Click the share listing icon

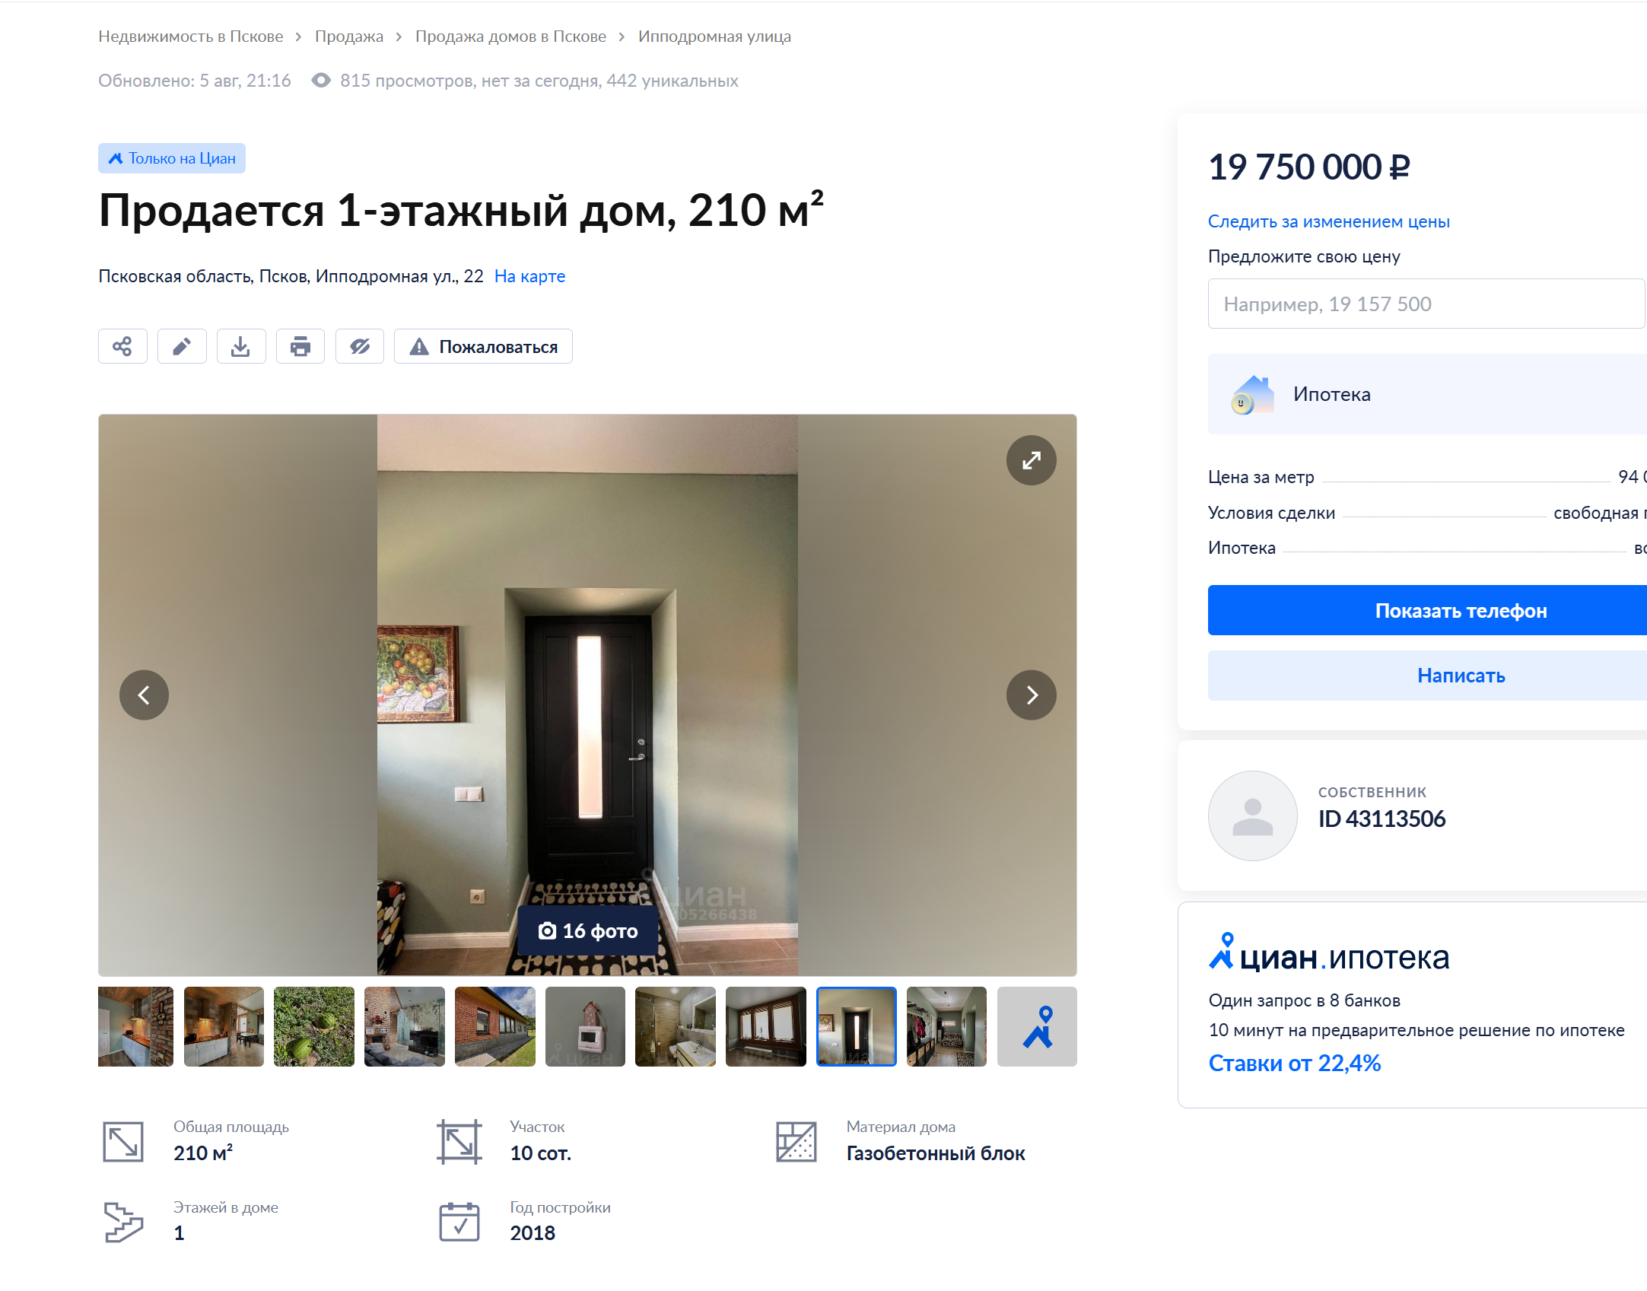coord(122,346)
